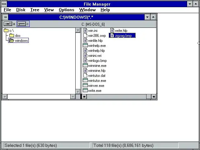Select the highlighted zigzag.bmp file name
This screenshot has height=150, width=200.
[123, 36]
